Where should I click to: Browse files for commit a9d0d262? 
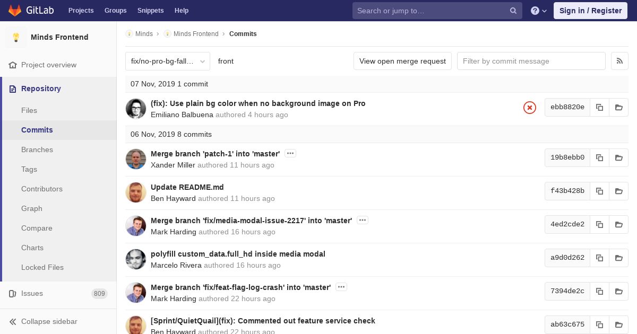tap(618, 258)
